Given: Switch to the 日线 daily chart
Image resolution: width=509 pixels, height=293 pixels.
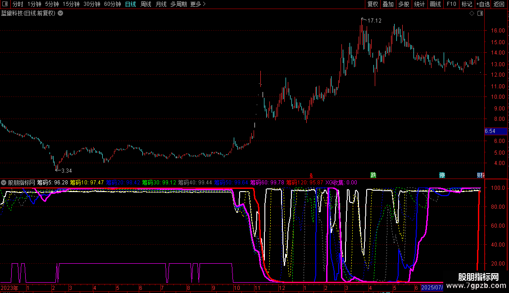Looking at the screenshot, I should pos(131,4).
